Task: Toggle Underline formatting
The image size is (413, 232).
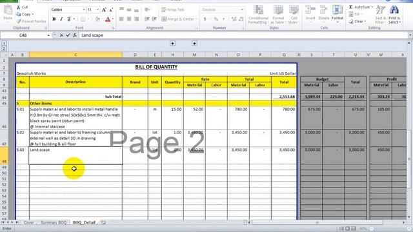Action: [x=69, y=19]
